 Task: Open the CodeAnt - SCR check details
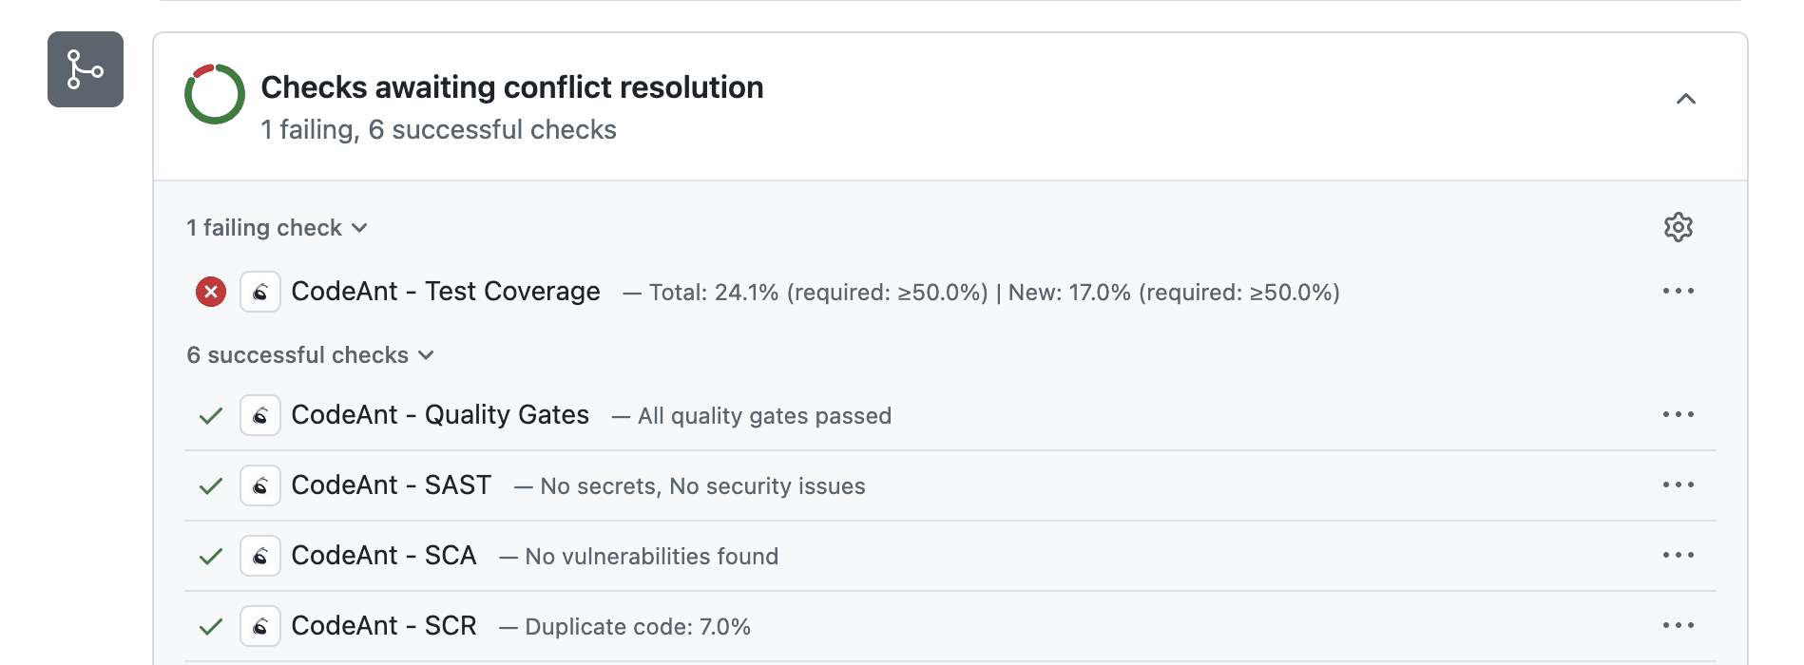[384, 625]
